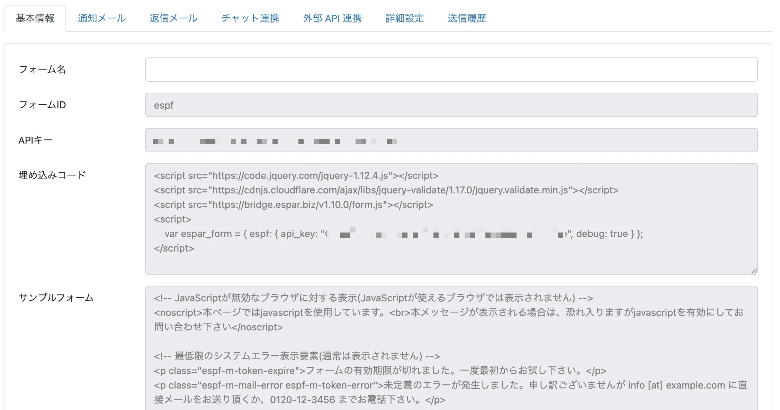Image resolution: width=780 pixels, height=410 pixels.
Task: Click the 埋め込みコード textarea resize handle
Action: point(754,271)
